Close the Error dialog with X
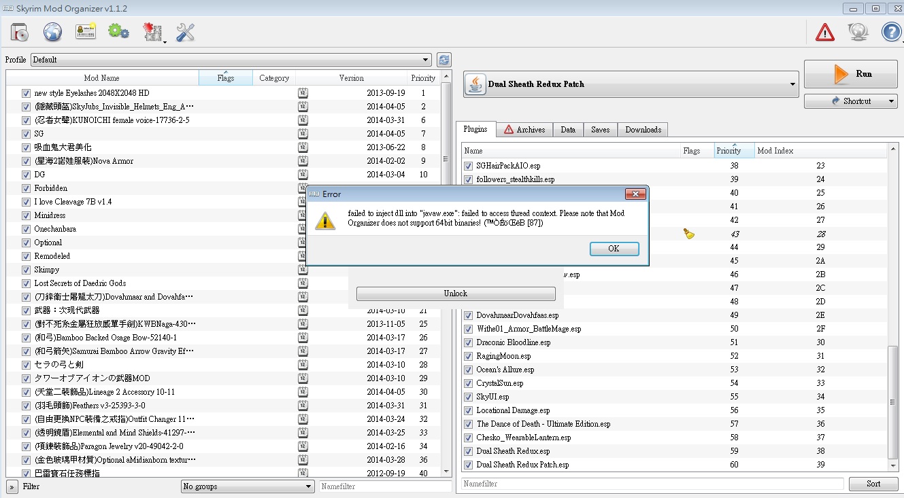Image resolution: width=904 pixels, height=498 pixels. 635,194
